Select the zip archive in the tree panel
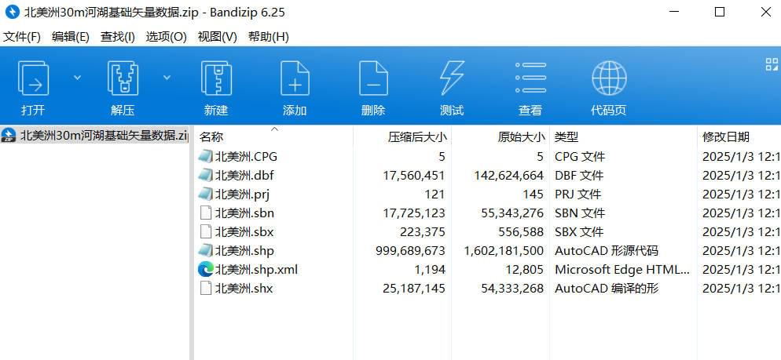The height and width of the screenshot is (360, 781). (x=94, y=135)
